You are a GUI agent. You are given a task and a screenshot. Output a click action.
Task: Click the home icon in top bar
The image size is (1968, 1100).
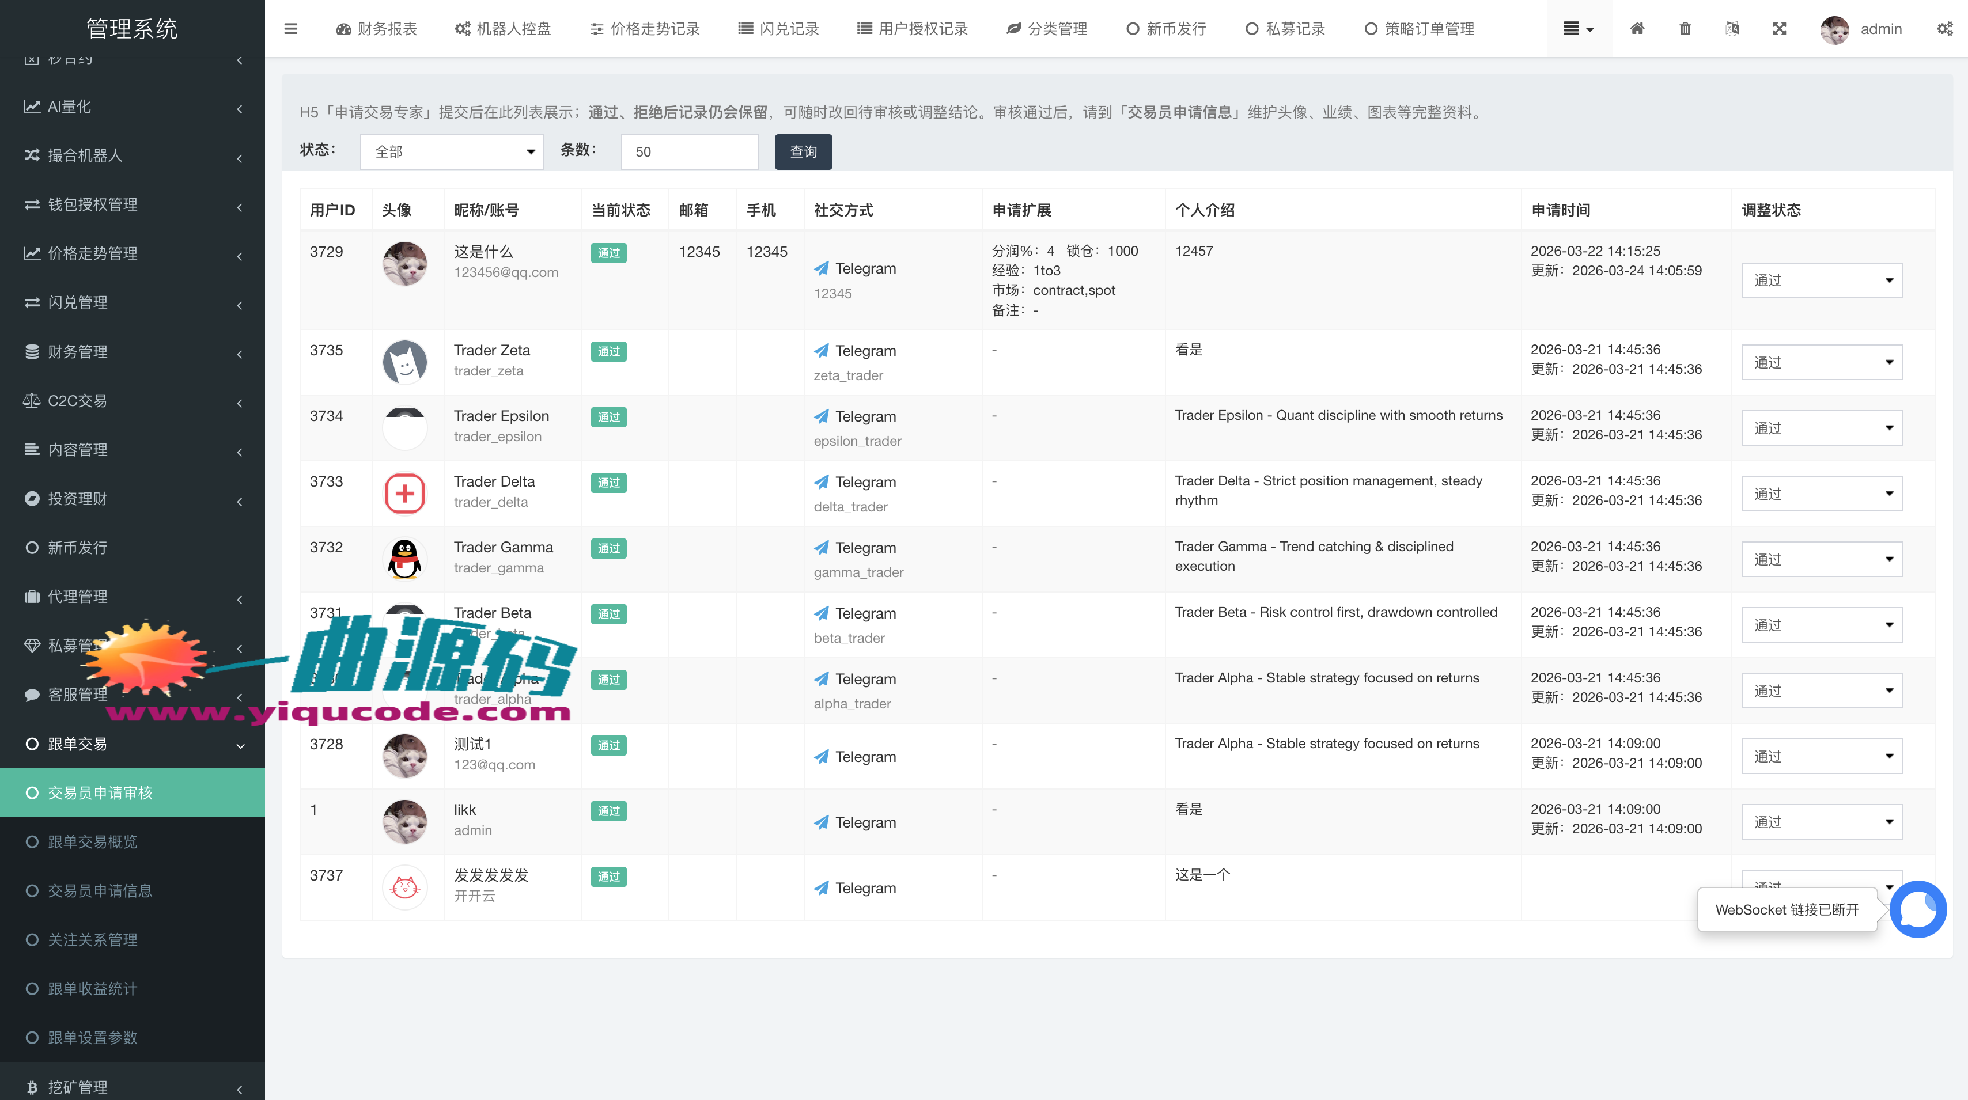1637,29
